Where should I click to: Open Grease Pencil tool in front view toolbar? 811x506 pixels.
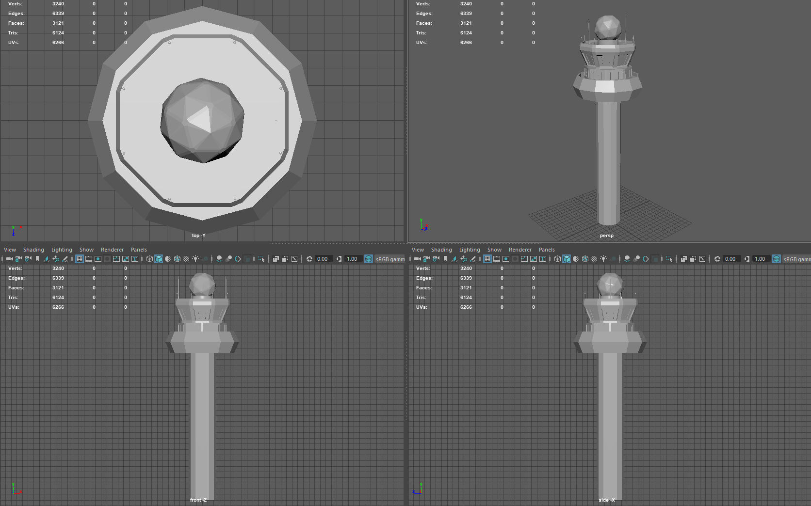[x=65, y=259]
